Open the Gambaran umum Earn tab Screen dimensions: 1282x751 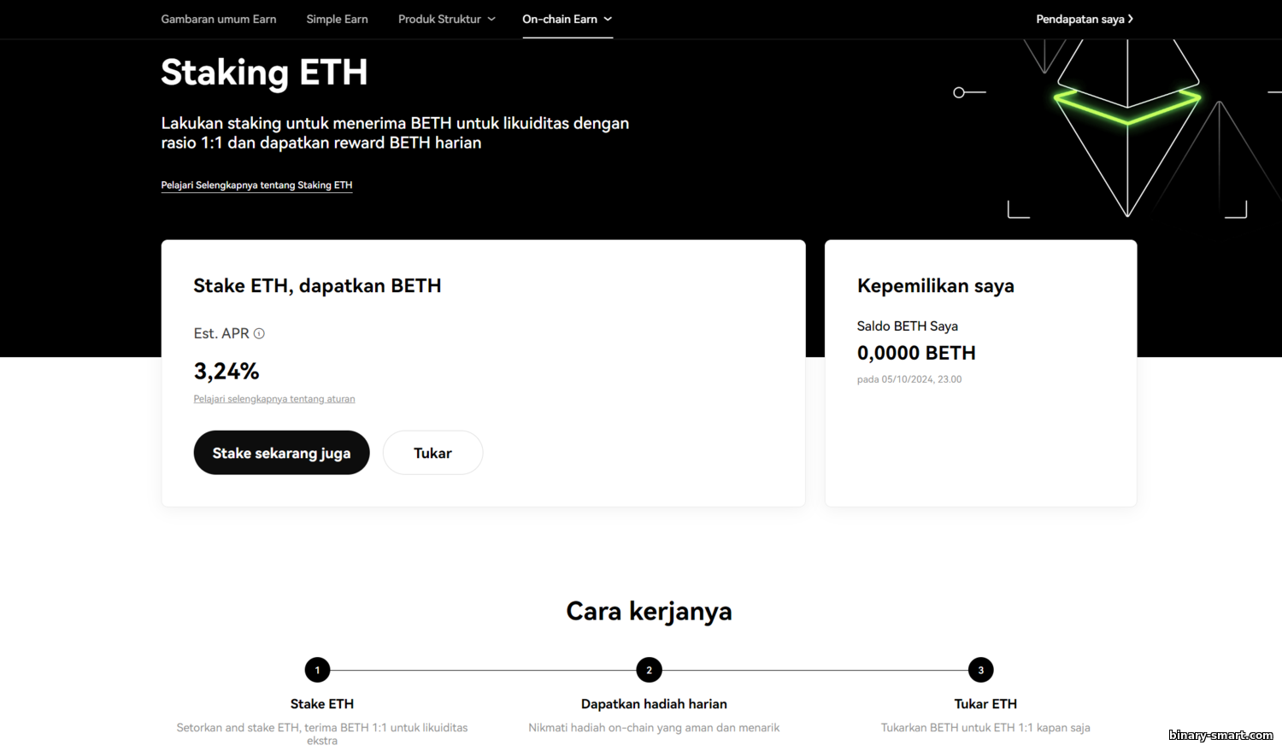pos(219,19)
